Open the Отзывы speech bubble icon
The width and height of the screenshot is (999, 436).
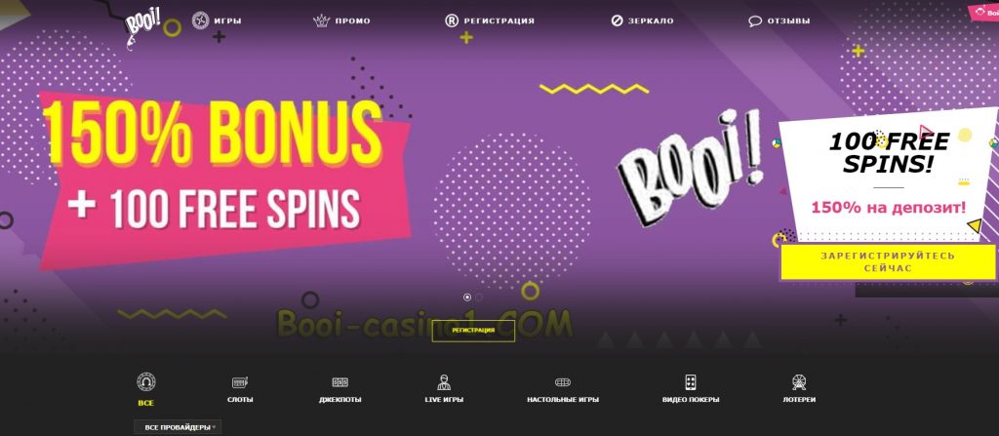(755, 21)
